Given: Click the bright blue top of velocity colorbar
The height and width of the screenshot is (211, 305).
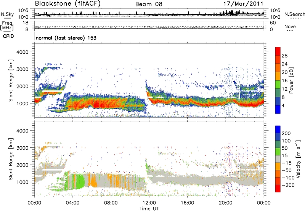Looking at the screenshot, I should coord(278,129).
